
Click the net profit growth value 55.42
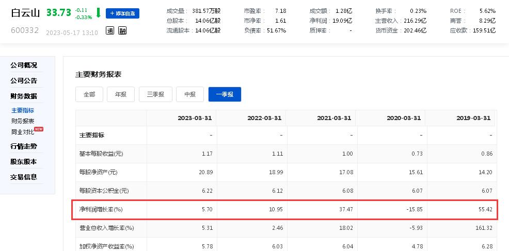(x=486, y=209)
